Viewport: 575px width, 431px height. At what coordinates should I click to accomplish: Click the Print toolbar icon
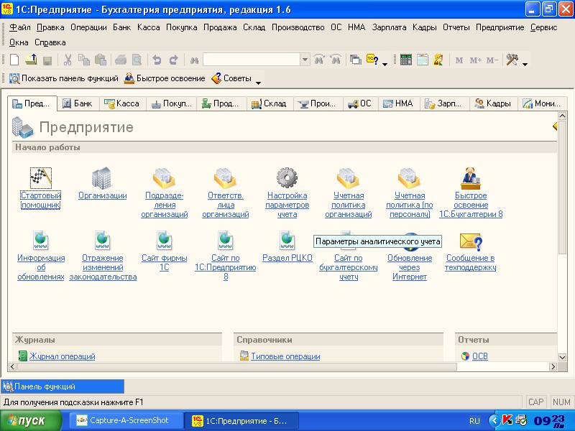click(121, 60)
